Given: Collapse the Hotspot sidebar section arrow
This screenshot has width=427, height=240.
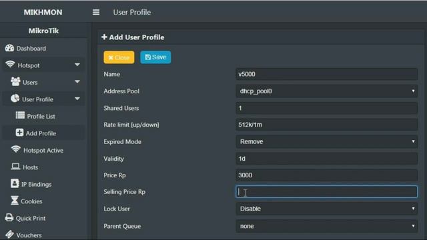Looking at the screenshot, I should click(x=77, y=65).
